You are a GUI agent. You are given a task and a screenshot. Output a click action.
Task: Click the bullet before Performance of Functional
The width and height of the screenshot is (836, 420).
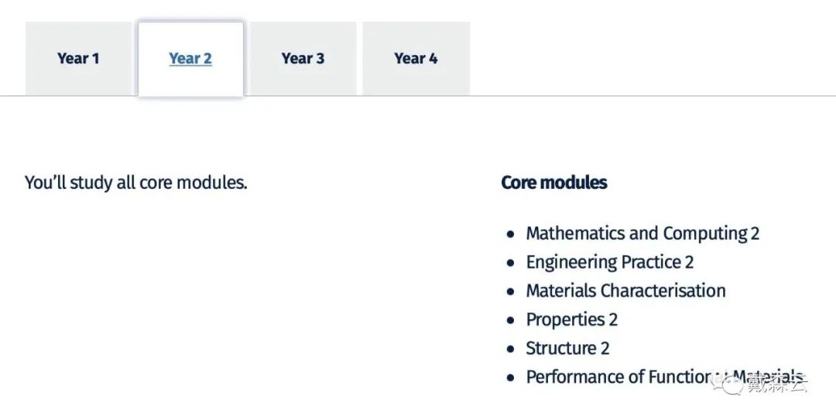pyautogui.click(x=511, y=378)
